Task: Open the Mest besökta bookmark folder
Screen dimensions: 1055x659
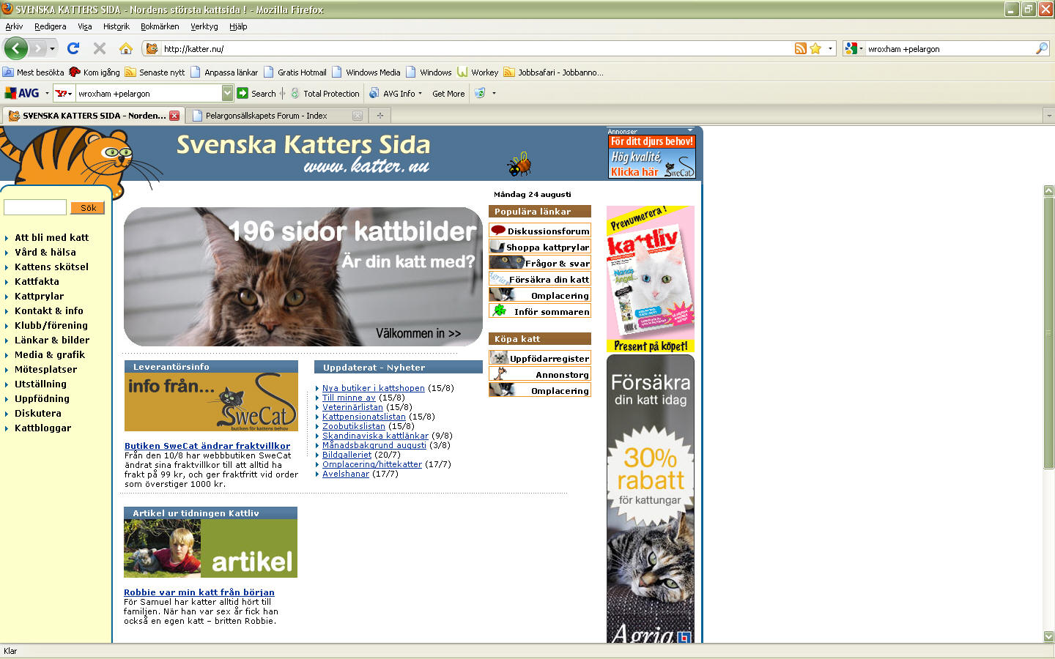Action: tap(33, 72)
